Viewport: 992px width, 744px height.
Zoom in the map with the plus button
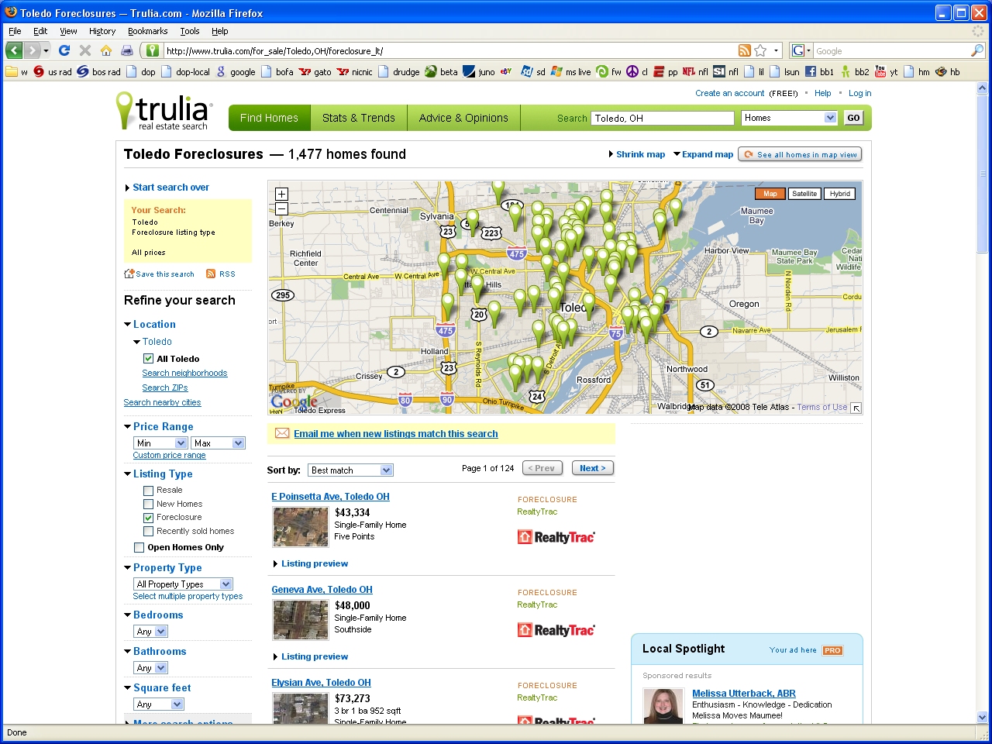coord(281,194)
